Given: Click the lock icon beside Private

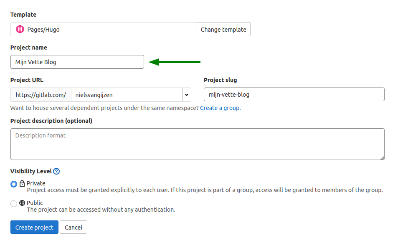Looking at the screenshot, I should point(23,183).
